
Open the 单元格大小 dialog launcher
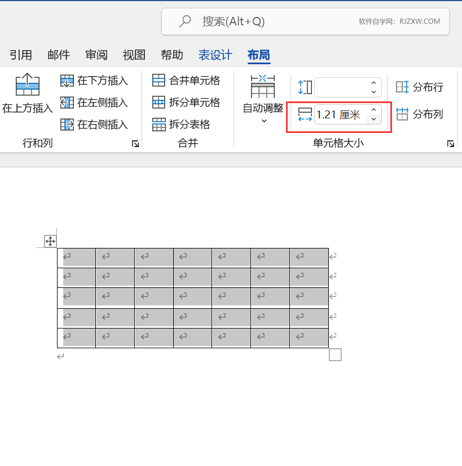pos(451,144)
